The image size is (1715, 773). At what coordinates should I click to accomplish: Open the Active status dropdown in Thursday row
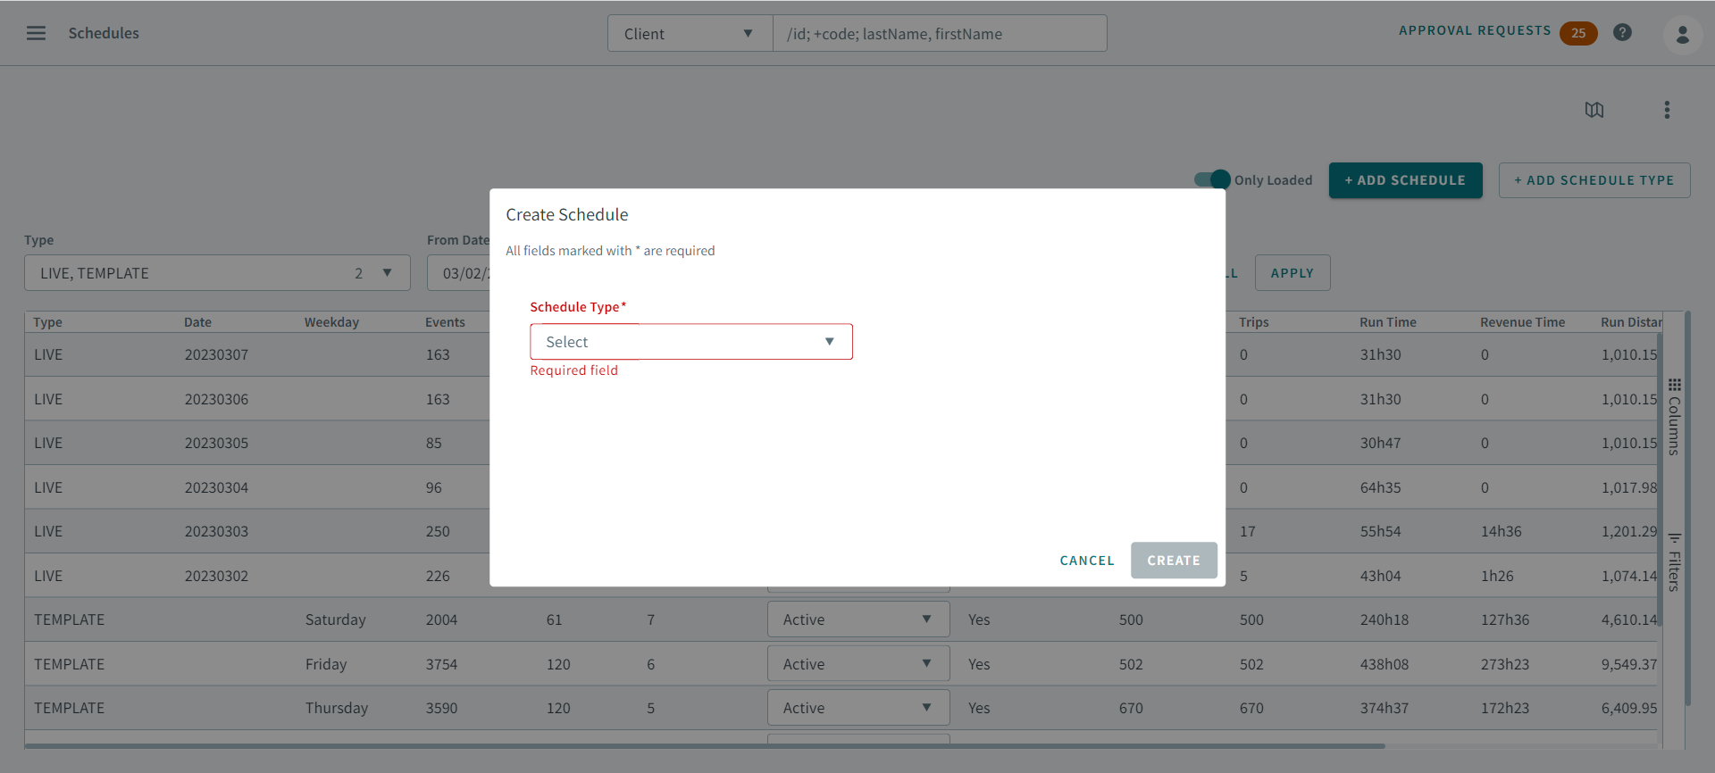pyautogui.click(x=857, y=708)
